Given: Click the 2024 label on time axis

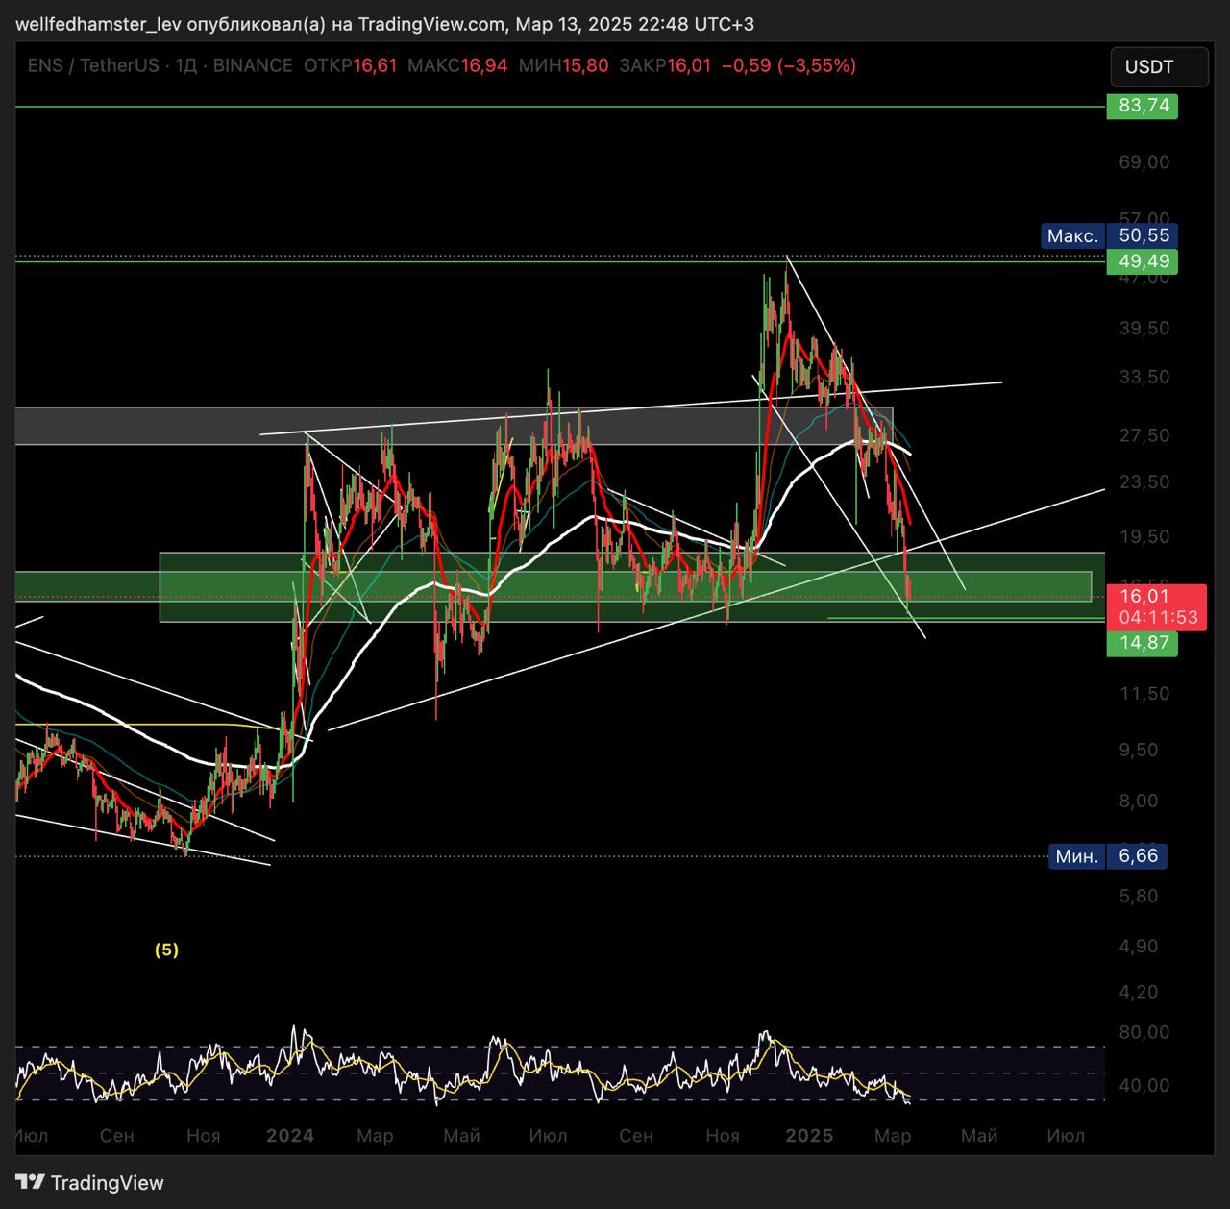Looking at the screenshot, I should click(290, 1136).
